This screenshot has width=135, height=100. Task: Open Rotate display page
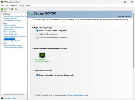point(9,29)
